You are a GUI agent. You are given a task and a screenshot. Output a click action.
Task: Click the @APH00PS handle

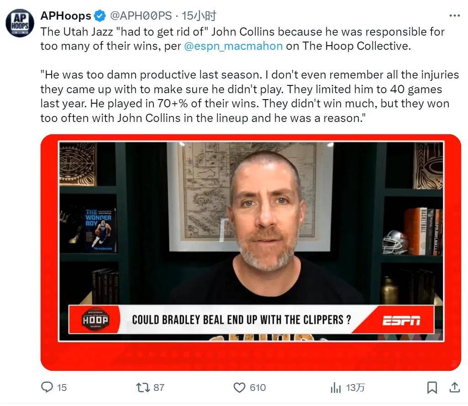click(141, 16)
